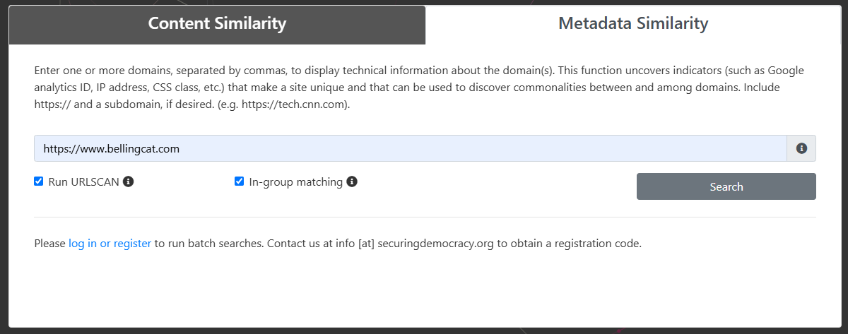Image resolution: width=848 pixels, height=334 pixels.
Task: Focus the domain field containing the bellingcat URL
Action: pos(410,148)
